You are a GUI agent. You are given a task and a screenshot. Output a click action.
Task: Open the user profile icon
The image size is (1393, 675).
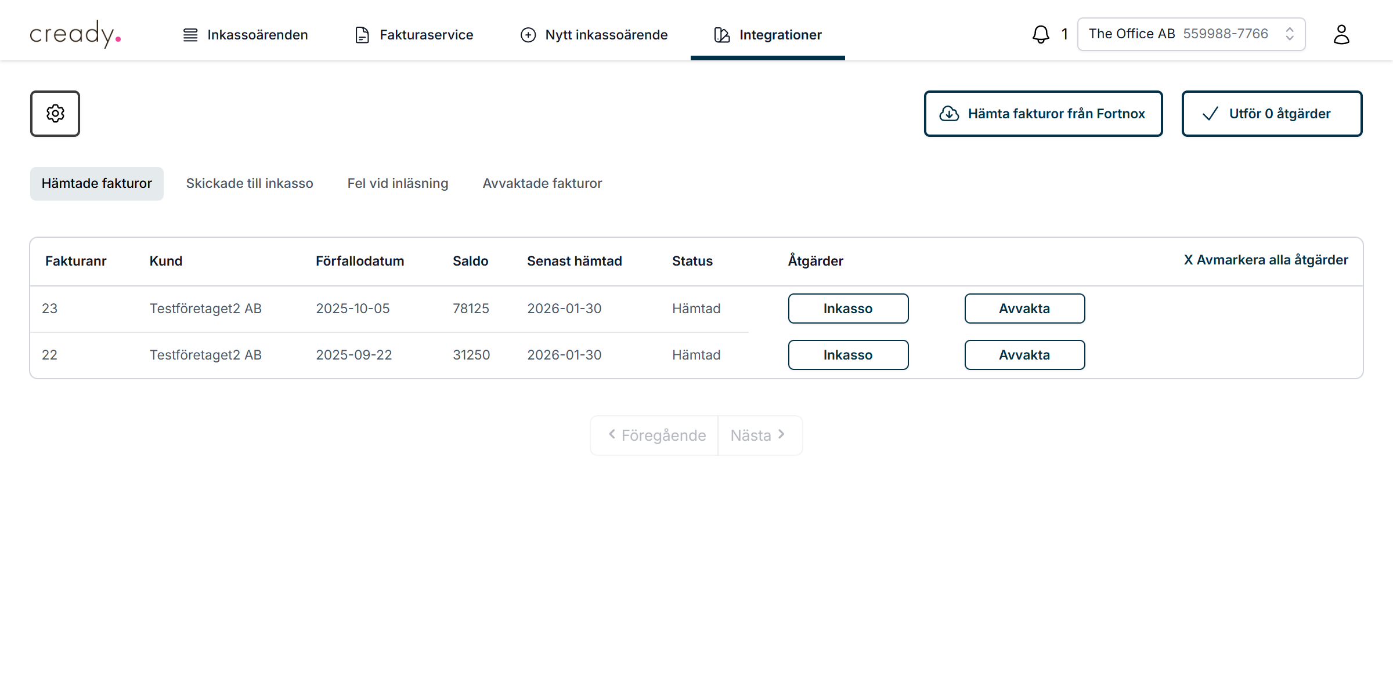pos(1341,34)
